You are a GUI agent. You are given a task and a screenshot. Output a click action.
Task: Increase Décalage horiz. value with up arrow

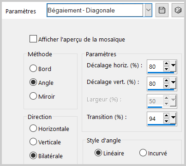166,63
